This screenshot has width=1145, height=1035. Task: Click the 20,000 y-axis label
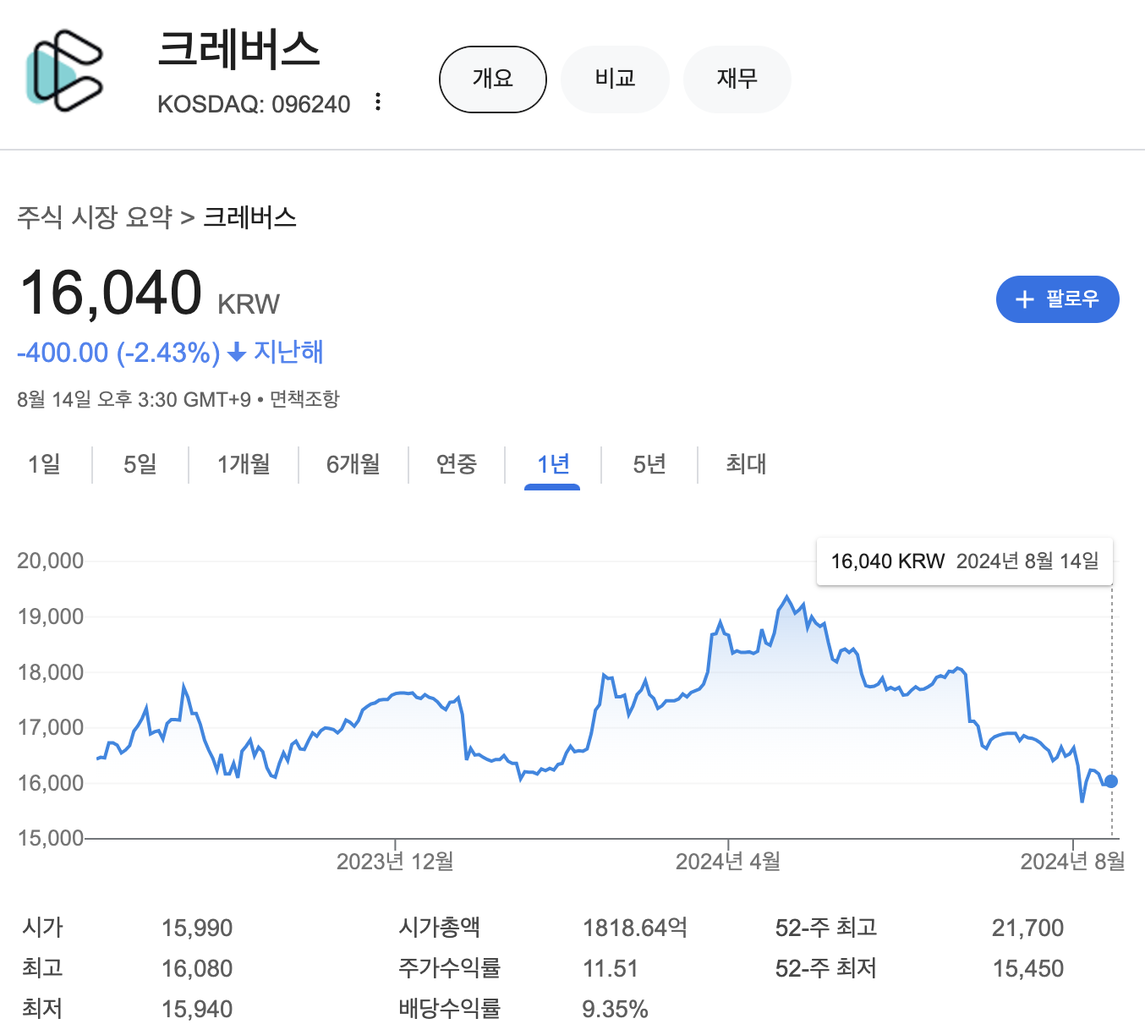point(50,561)
